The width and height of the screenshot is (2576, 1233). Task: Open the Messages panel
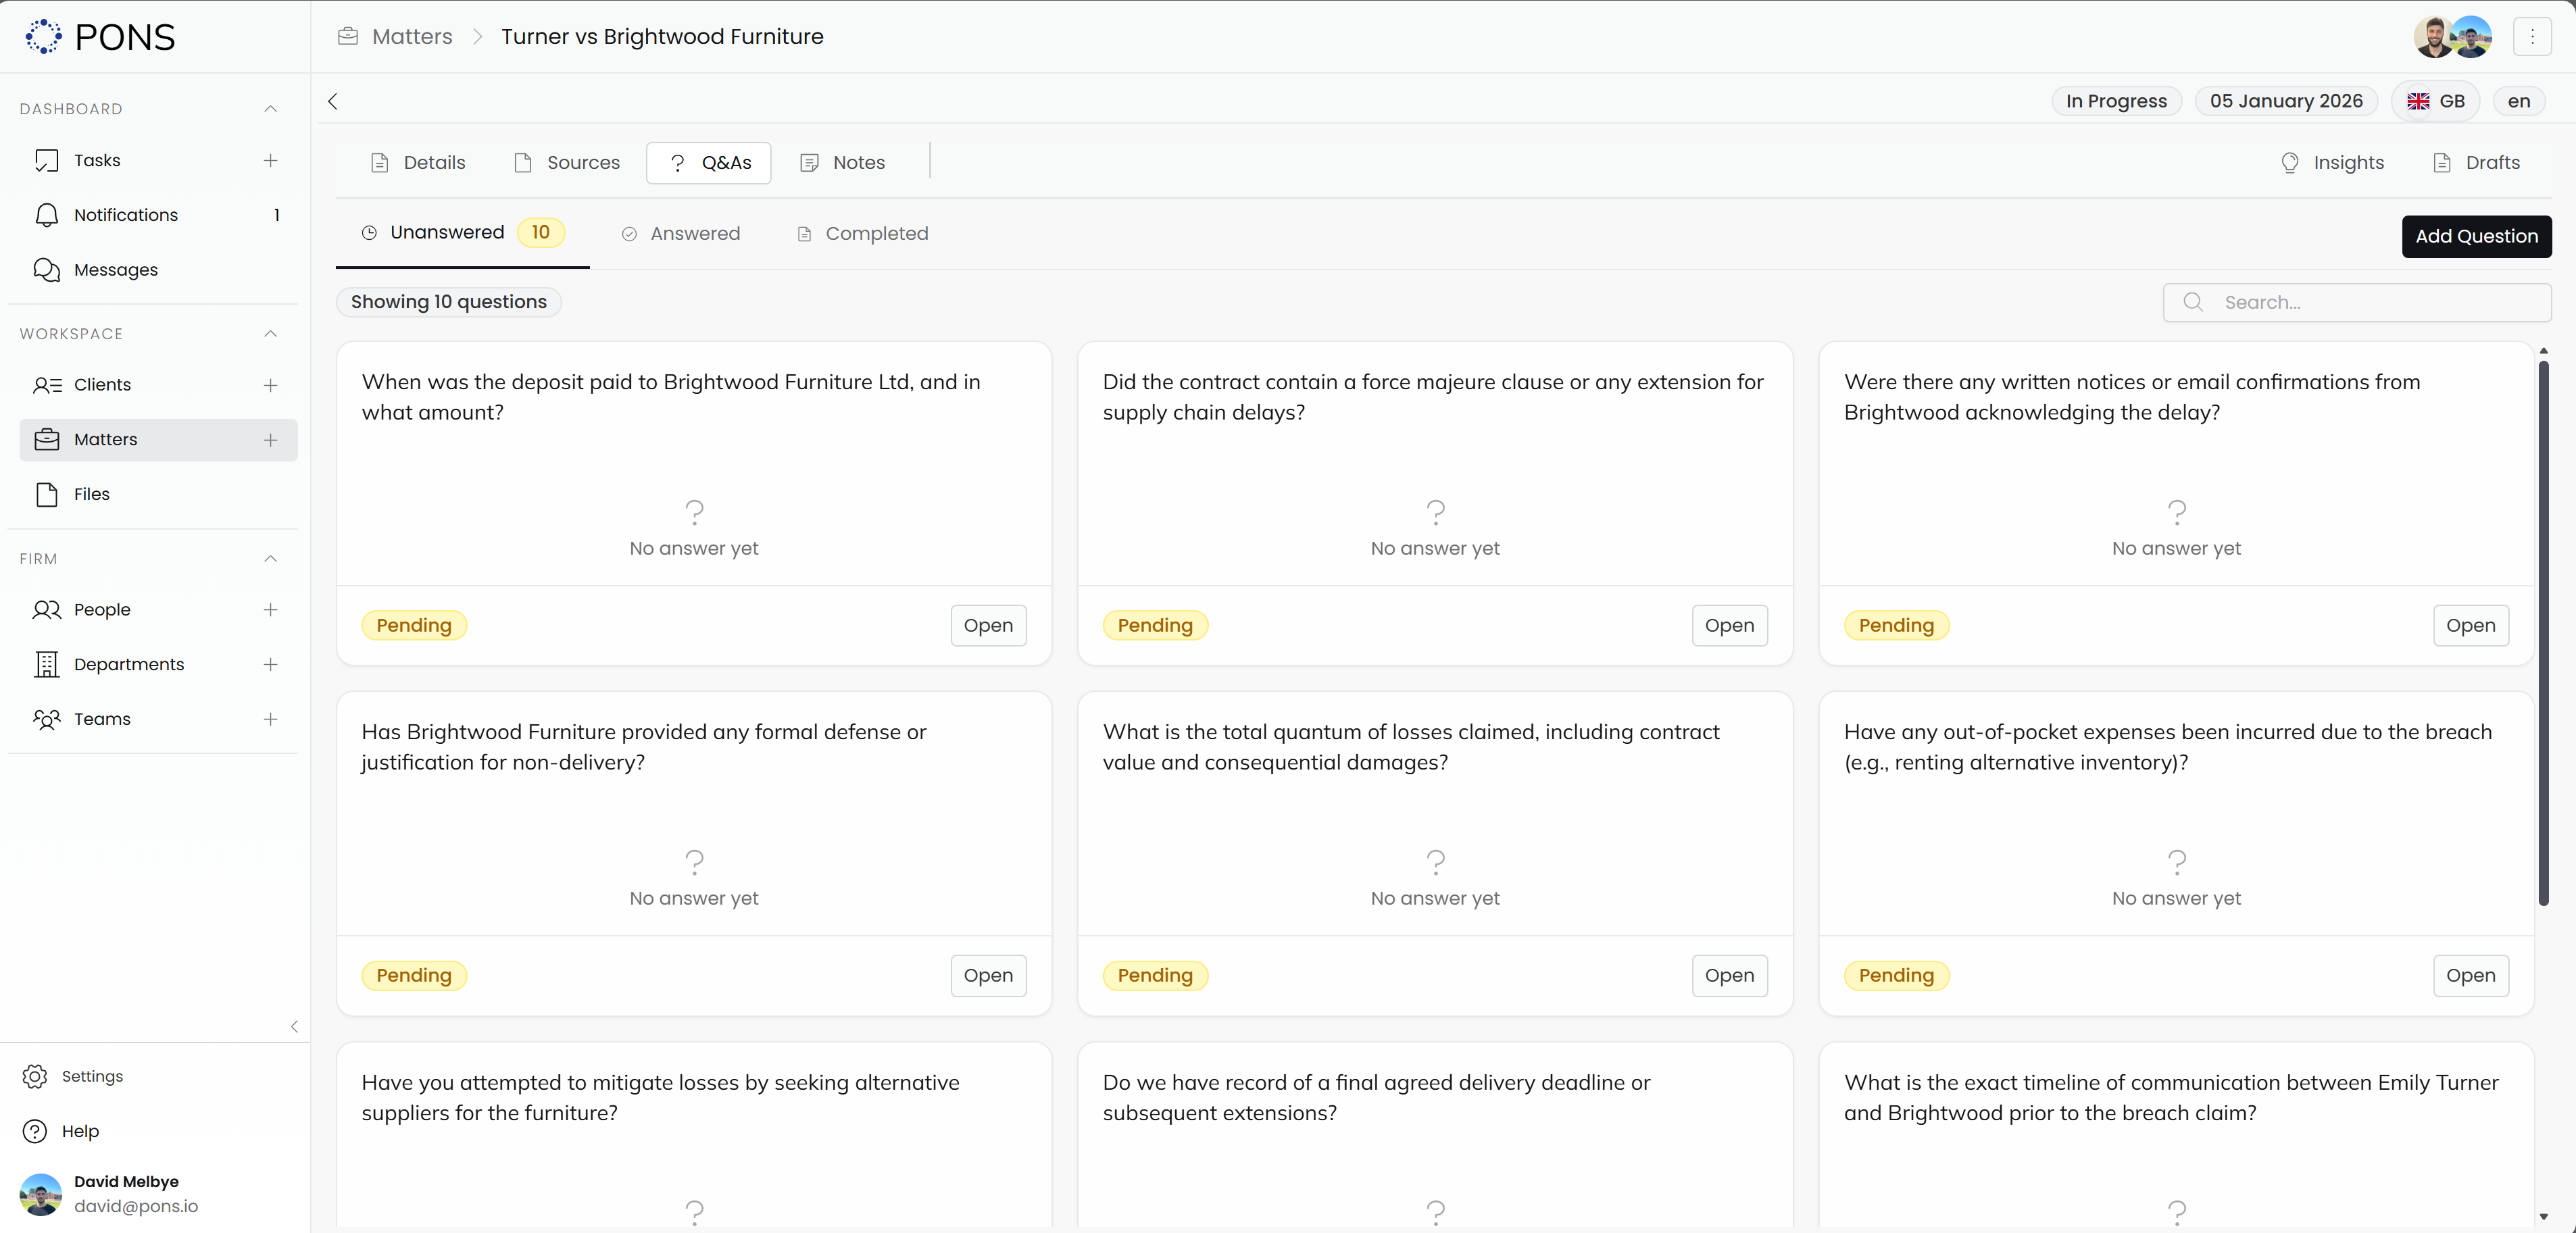[x=116, y=269]
